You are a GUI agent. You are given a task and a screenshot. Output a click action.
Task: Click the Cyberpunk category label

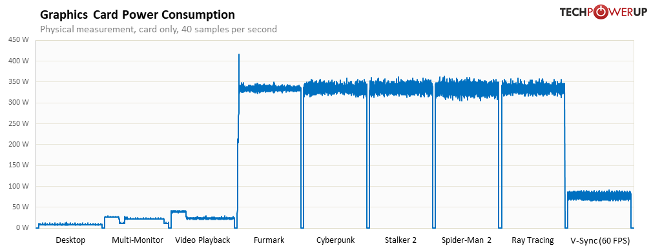click(x=335, y=240)
